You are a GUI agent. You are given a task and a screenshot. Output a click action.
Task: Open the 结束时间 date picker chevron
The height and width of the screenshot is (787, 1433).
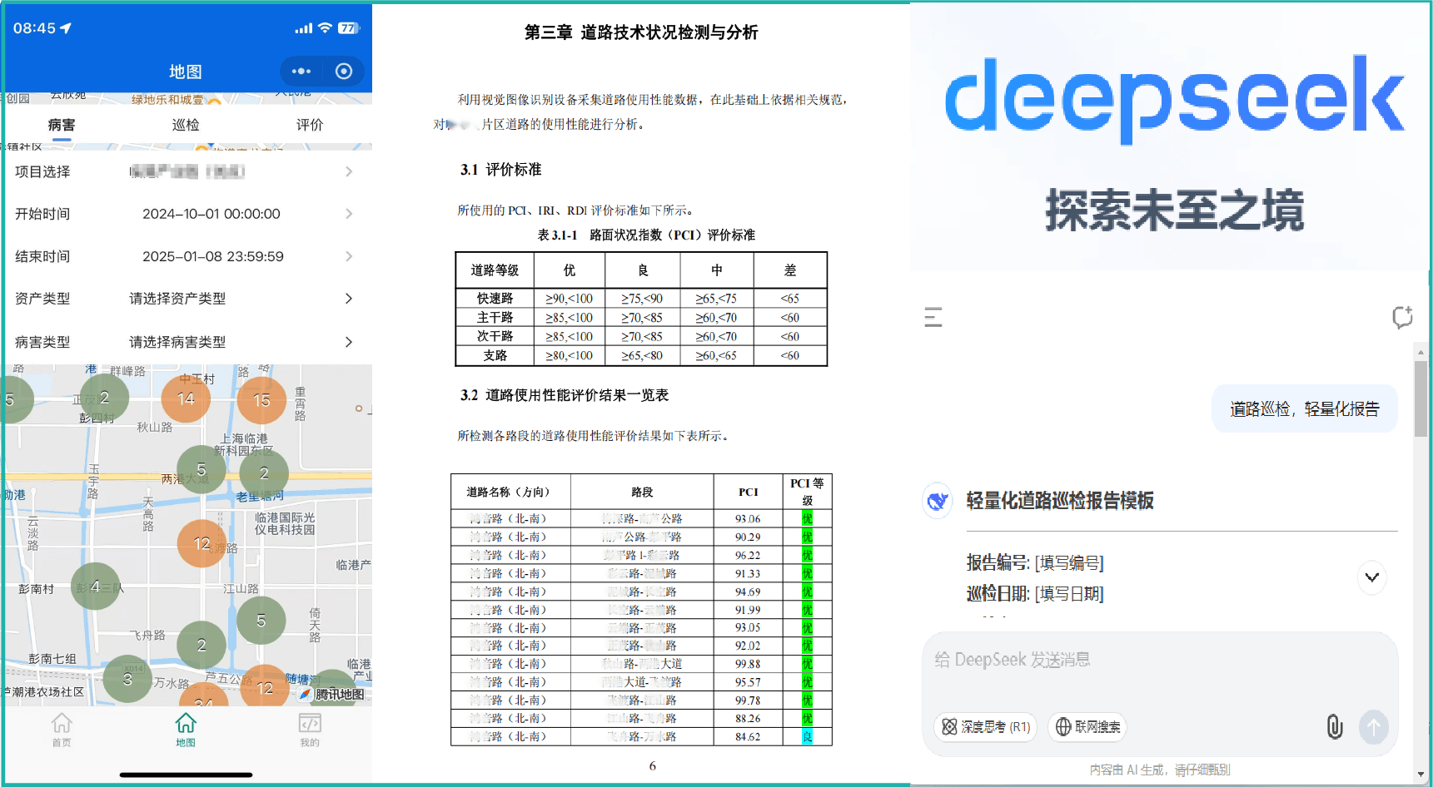tap(349, 256)
